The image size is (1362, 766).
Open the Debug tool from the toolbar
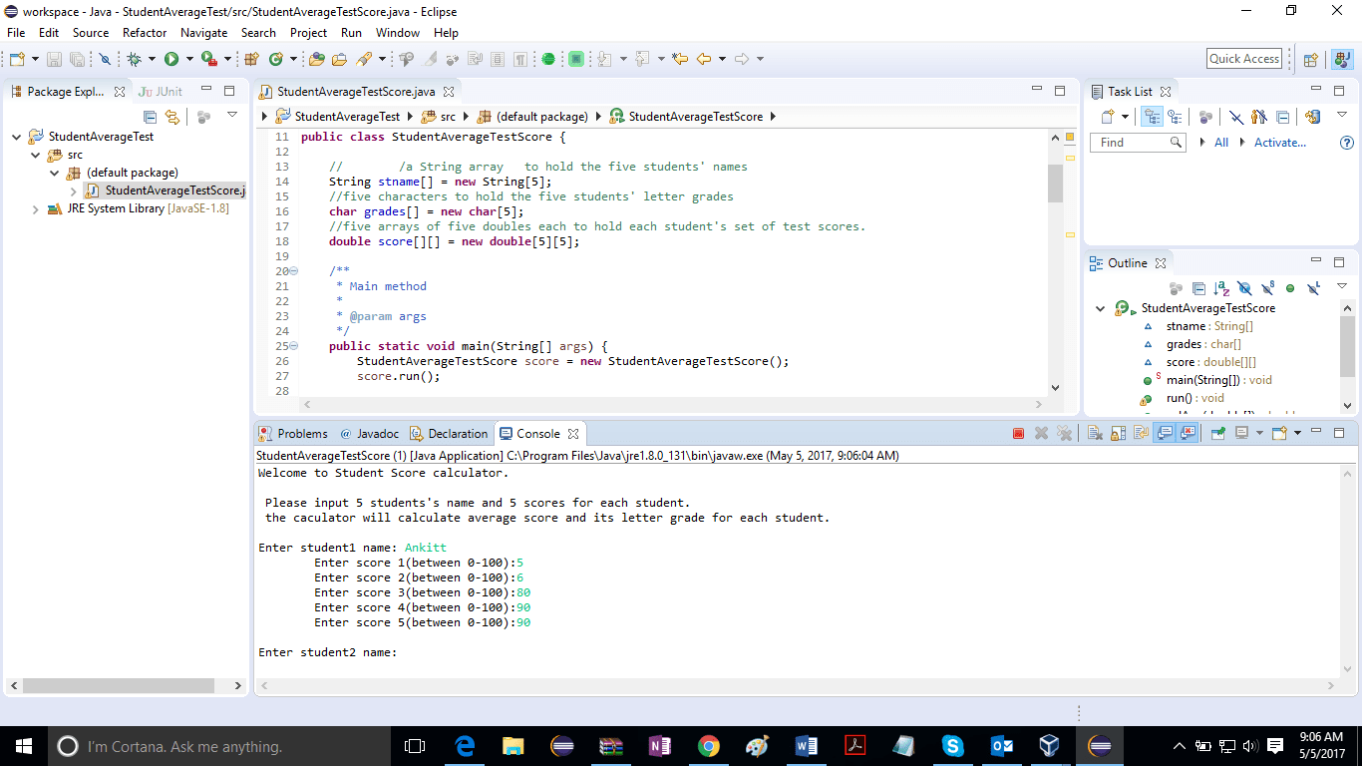(x=135, y=58)
